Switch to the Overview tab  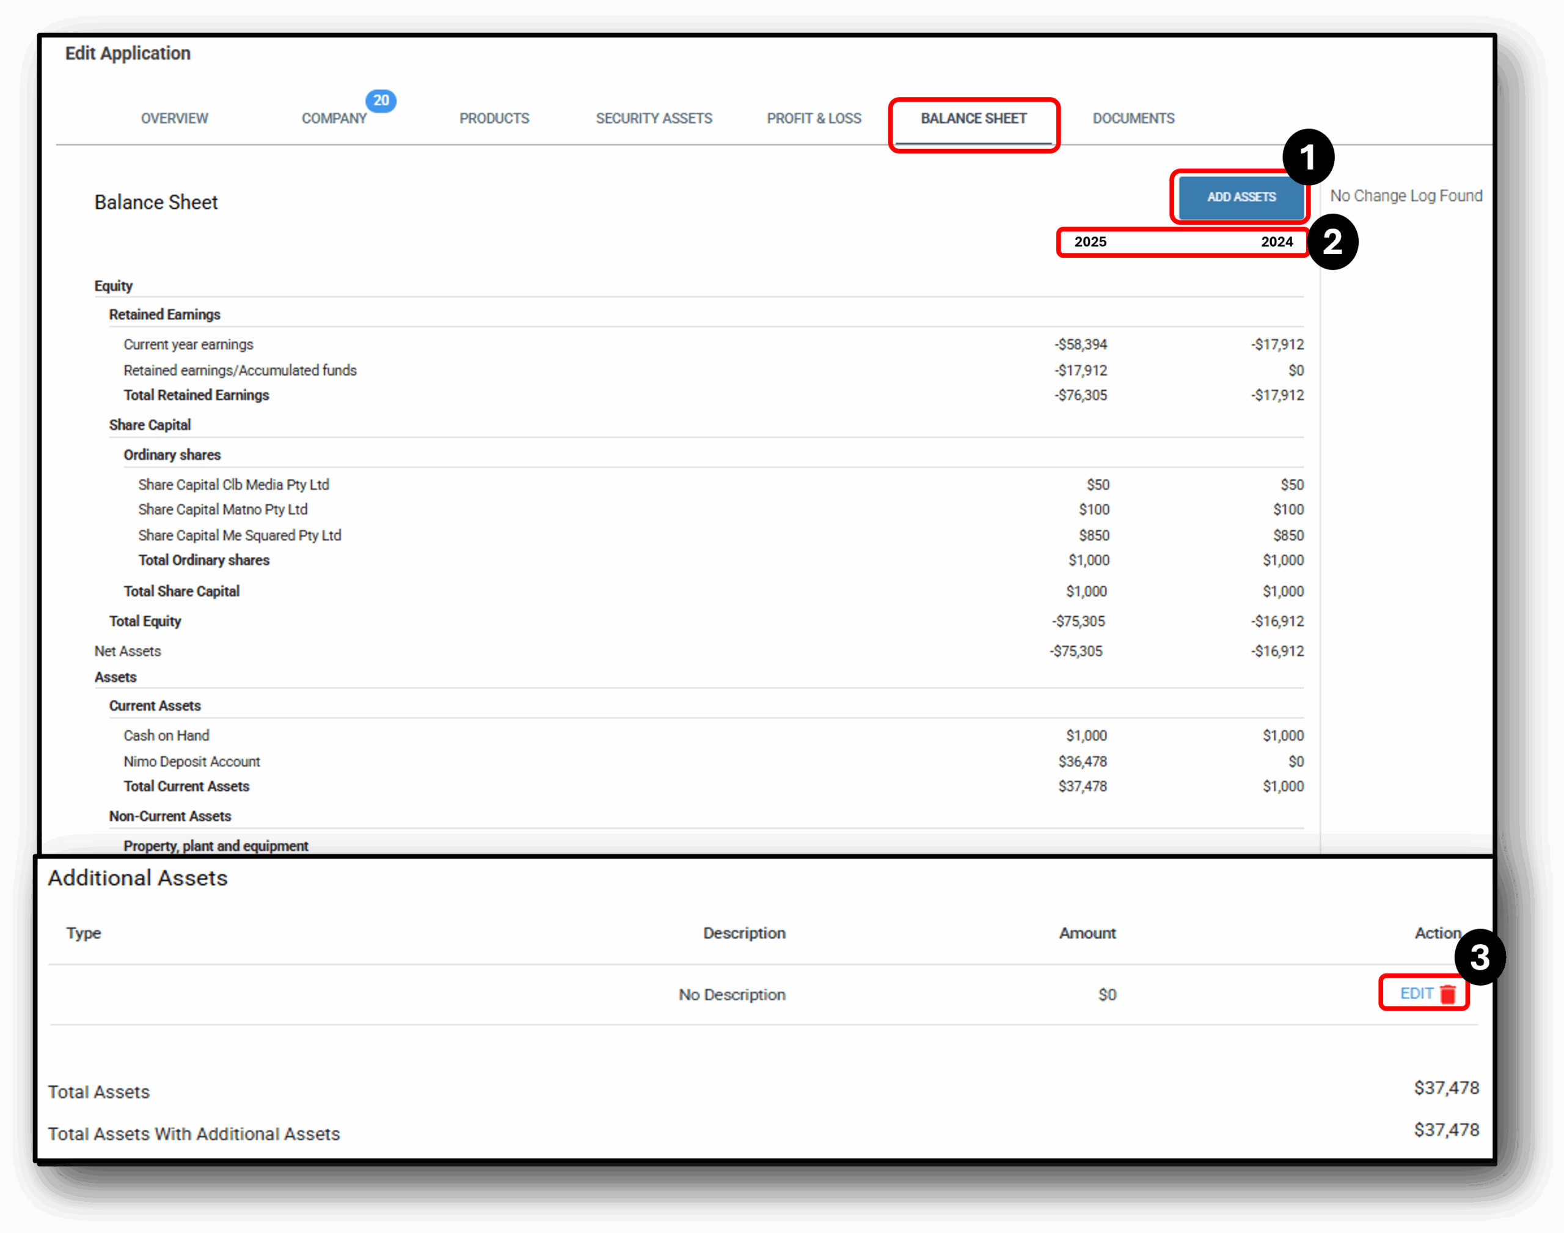coord(174,118)
